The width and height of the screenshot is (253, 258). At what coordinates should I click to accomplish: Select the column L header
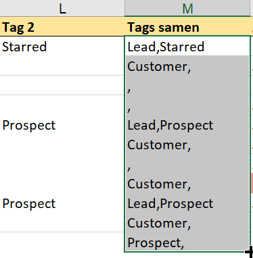pyautogui.click(x=62, y=8)
